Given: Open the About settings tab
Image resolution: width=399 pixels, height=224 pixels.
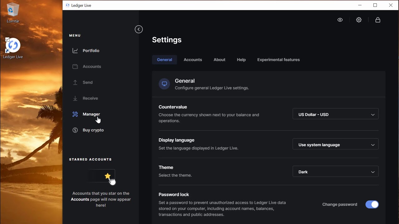Looking at the screenshot, I should tap(219, 60).
